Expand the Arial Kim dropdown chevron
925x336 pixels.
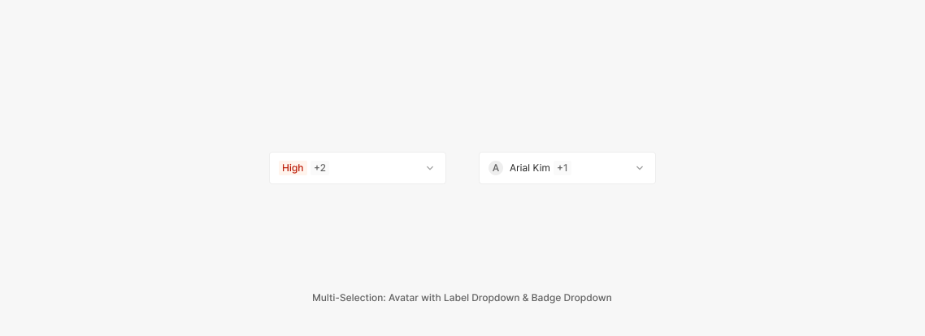tap(640, 168)
